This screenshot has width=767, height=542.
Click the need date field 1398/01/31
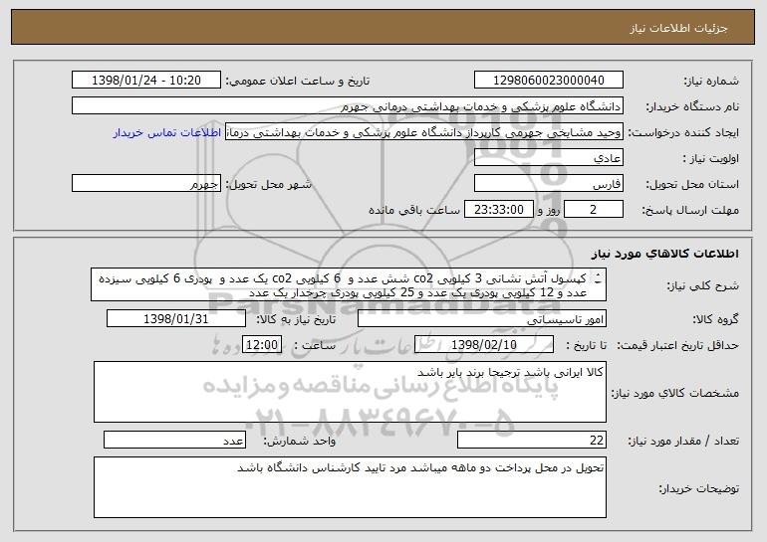tap(176, 319)
